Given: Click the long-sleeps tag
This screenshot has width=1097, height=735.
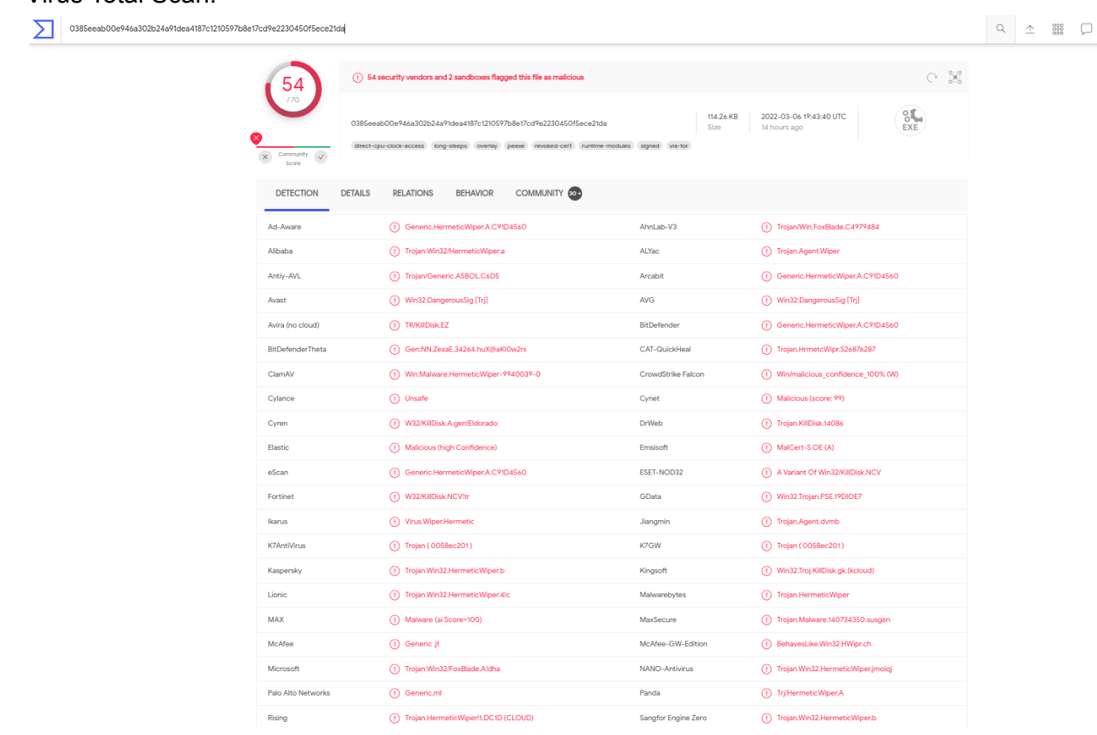Looking at the screenshot, I should coord(451,146).
